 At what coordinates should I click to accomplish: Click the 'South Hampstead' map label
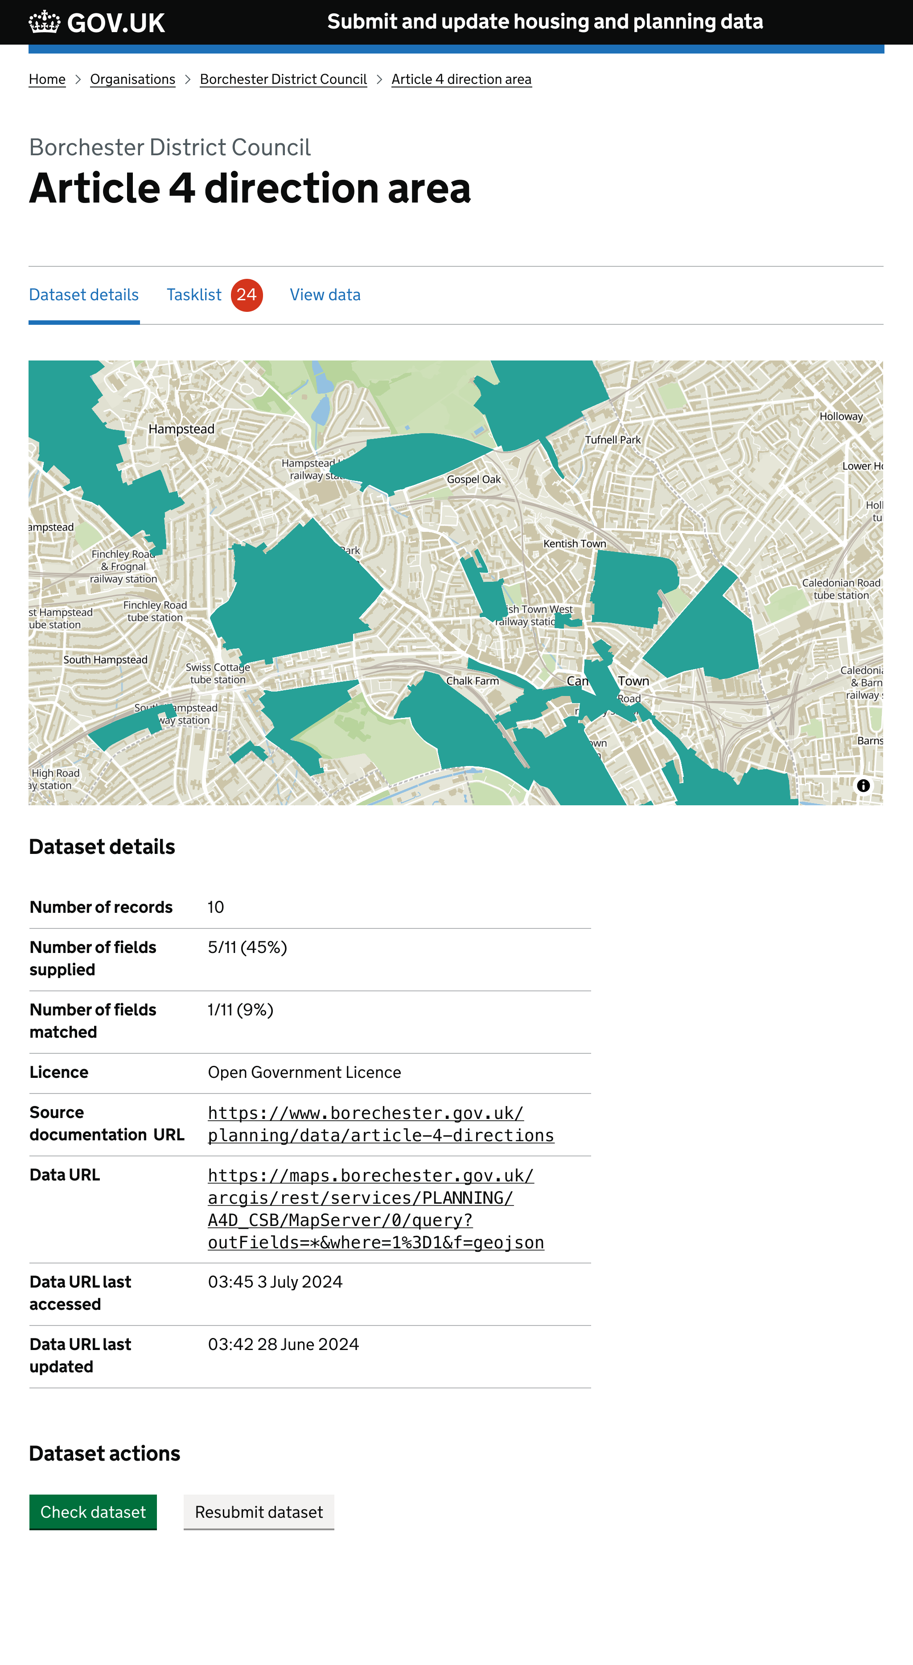tap(105, 660)
